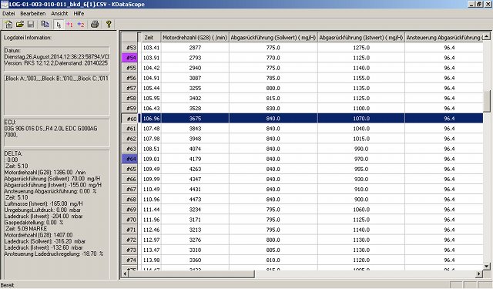This screenshot has height=289, width=493.
Task: Click the Logdatei Information label
Action: (28, 38)
